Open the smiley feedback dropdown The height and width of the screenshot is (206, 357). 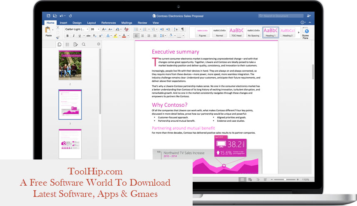coord(303,22)
